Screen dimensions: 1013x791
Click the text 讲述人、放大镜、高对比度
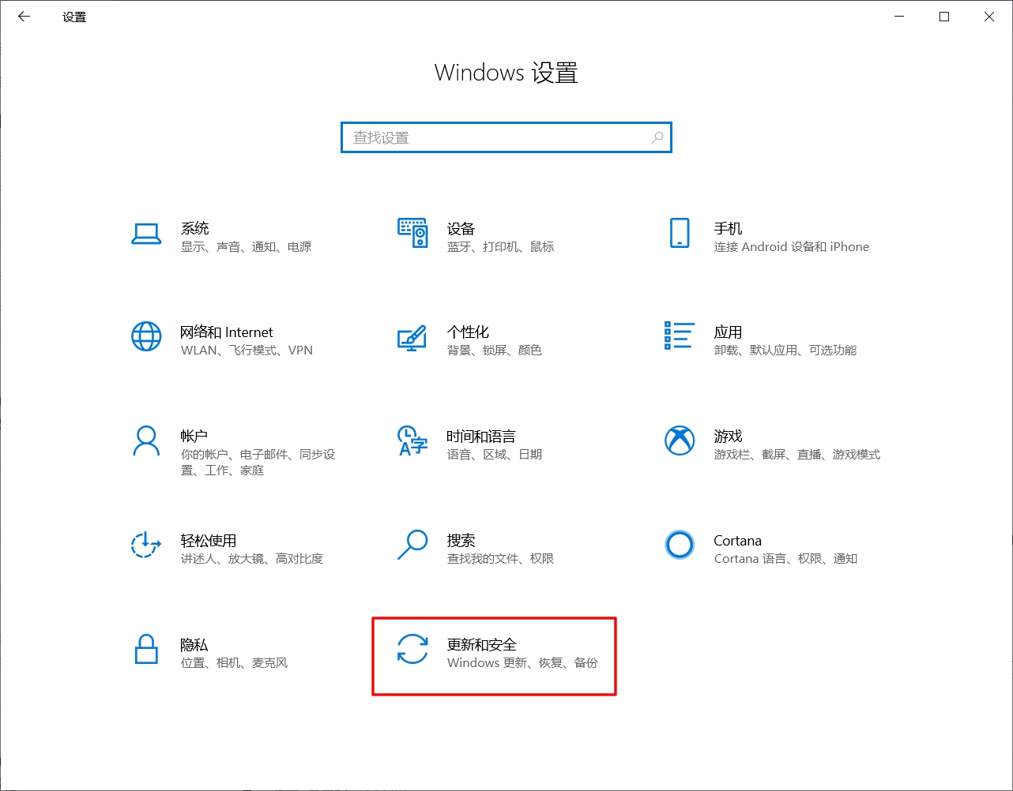click(x=252, y=559)
